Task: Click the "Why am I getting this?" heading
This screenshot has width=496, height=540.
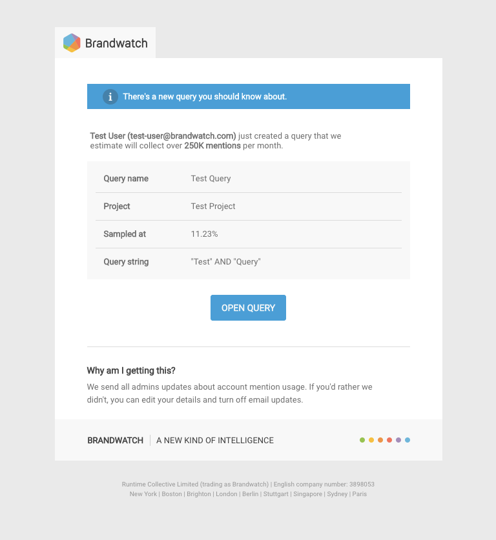Action: point(131,370)
